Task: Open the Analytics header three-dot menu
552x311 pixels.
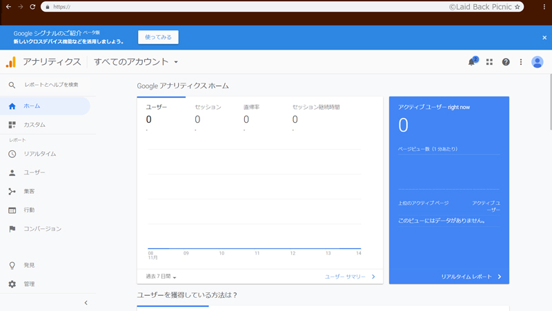Action: (521, 62)
